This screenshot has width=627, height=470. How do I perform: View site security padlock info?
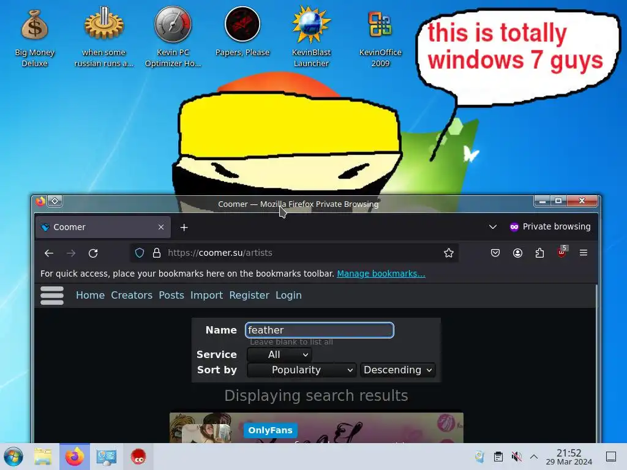tap(157, 253)
